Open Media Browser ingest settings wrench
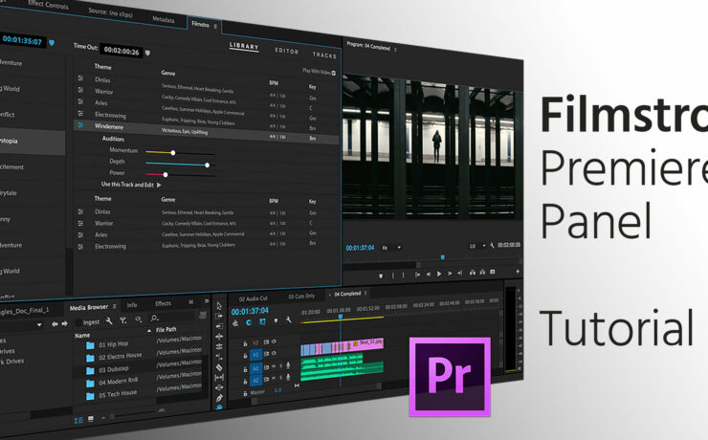This screenshot has height=440, width=708. click(x=109, y=320)
